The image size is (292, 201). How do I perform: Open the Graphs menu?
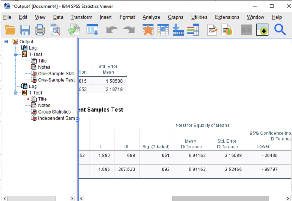click(175, 17)
